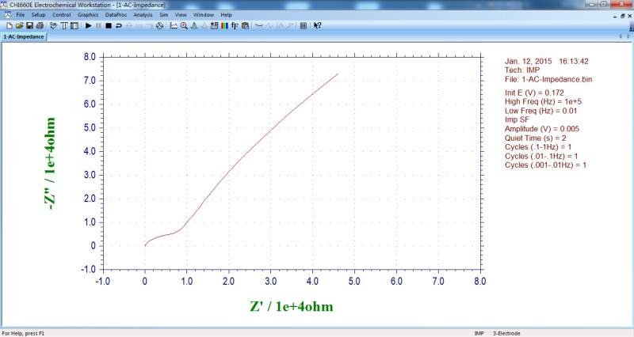The width and height of the screenshot is (634, 337).
Task: Click the Copy to Clipboard icon
Action: point(245,25)
